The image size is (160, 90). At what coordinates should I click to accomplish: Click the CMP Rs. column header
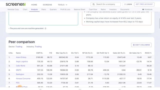click(39, 53)
